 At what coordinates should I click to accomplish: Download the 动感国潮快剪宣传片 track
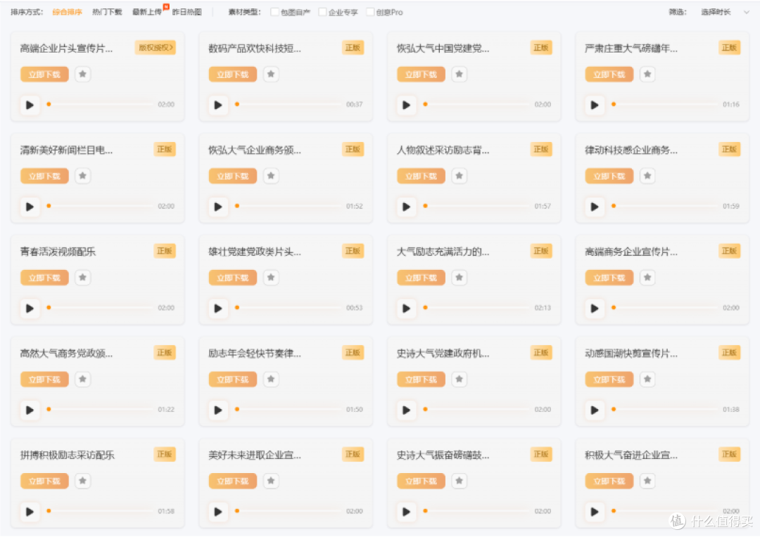click(609, 380)
